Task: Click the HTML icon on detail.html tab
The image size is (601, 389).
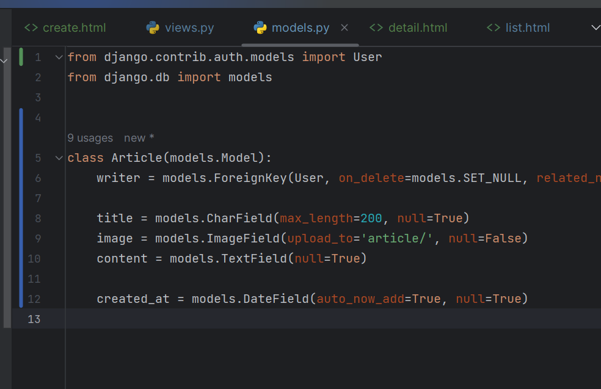Action: [x=376, y=28]
